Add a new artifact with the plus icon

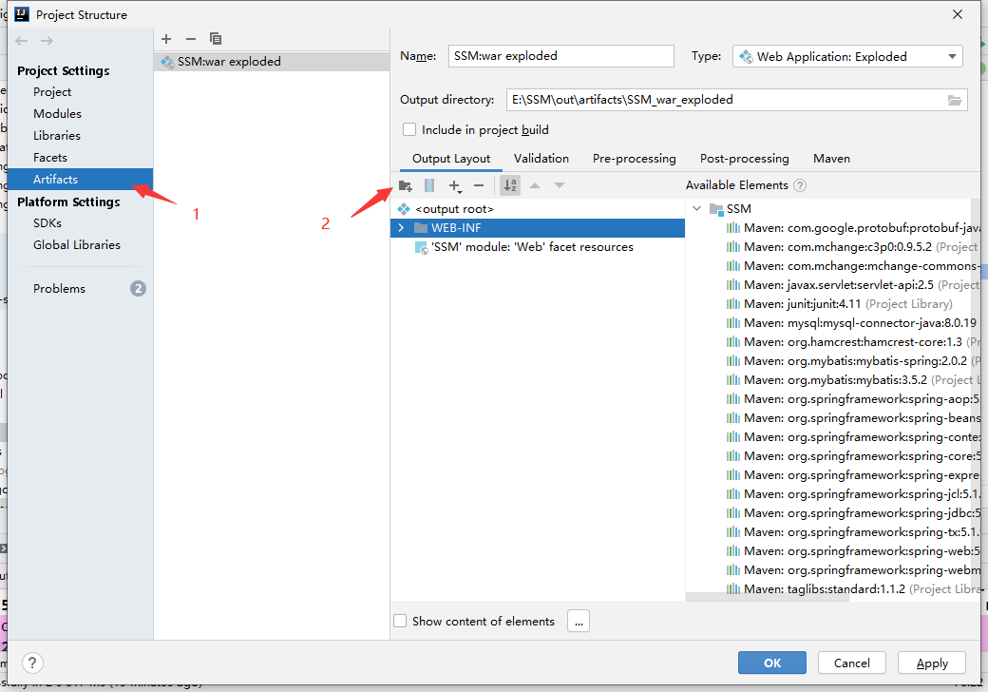(x=166, y=38)
